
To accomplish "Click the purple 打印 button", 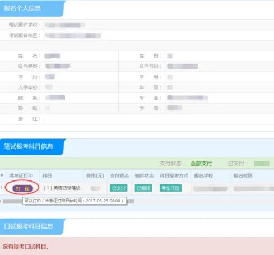I will point(22,188).
